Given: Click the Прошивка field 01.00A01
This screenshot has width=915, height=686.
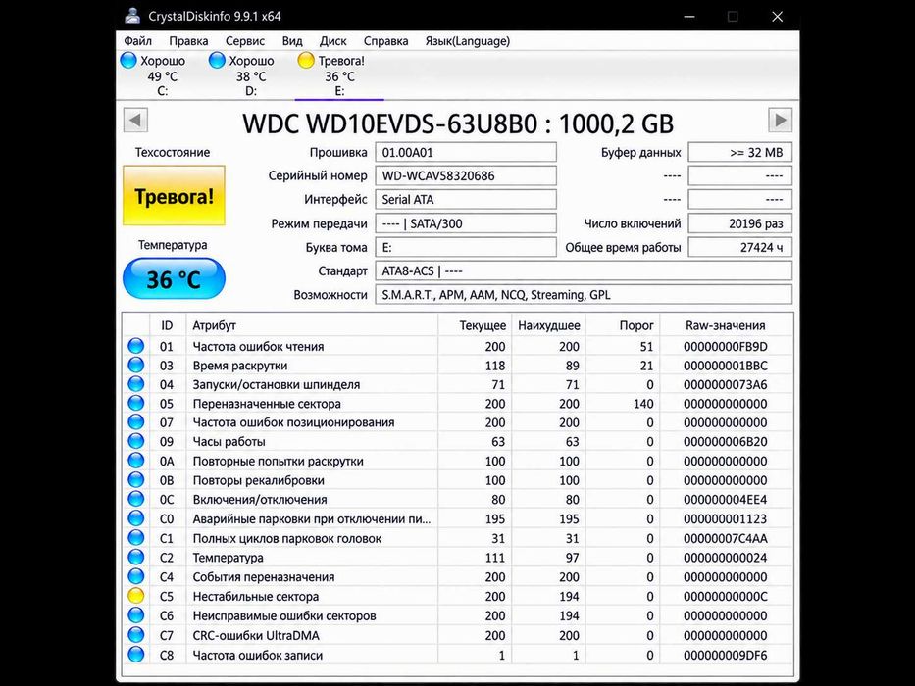Looking at the screenshot, I should tap(466, 152).
